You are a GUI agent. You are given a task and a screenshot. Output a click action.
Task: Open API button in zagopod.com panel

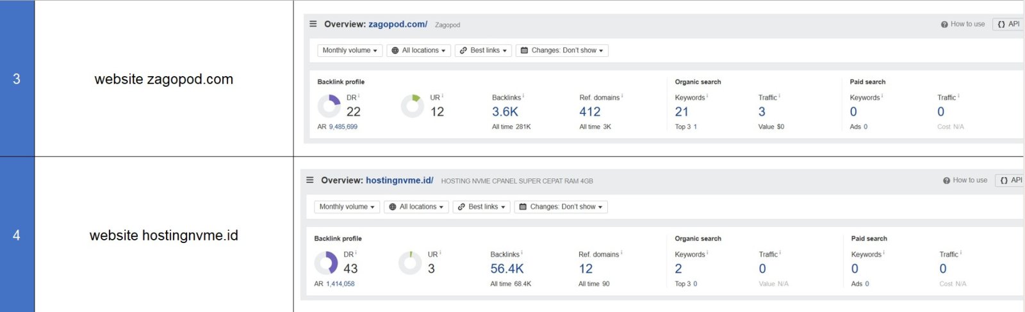coord(1009,24)
